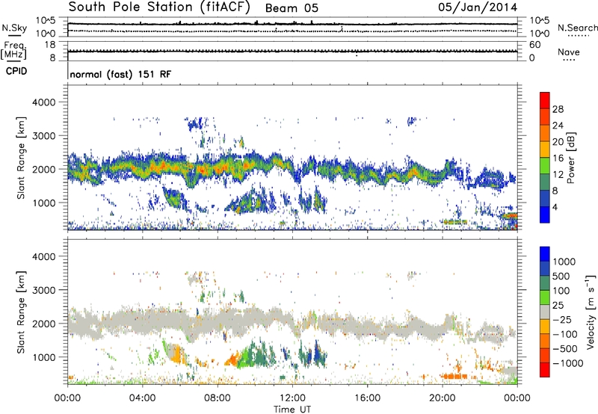Click the 'Power [dB]' colorbar label
Viewport: 598px width, 414px height.
pyautogui.click(x=571, y=158)
